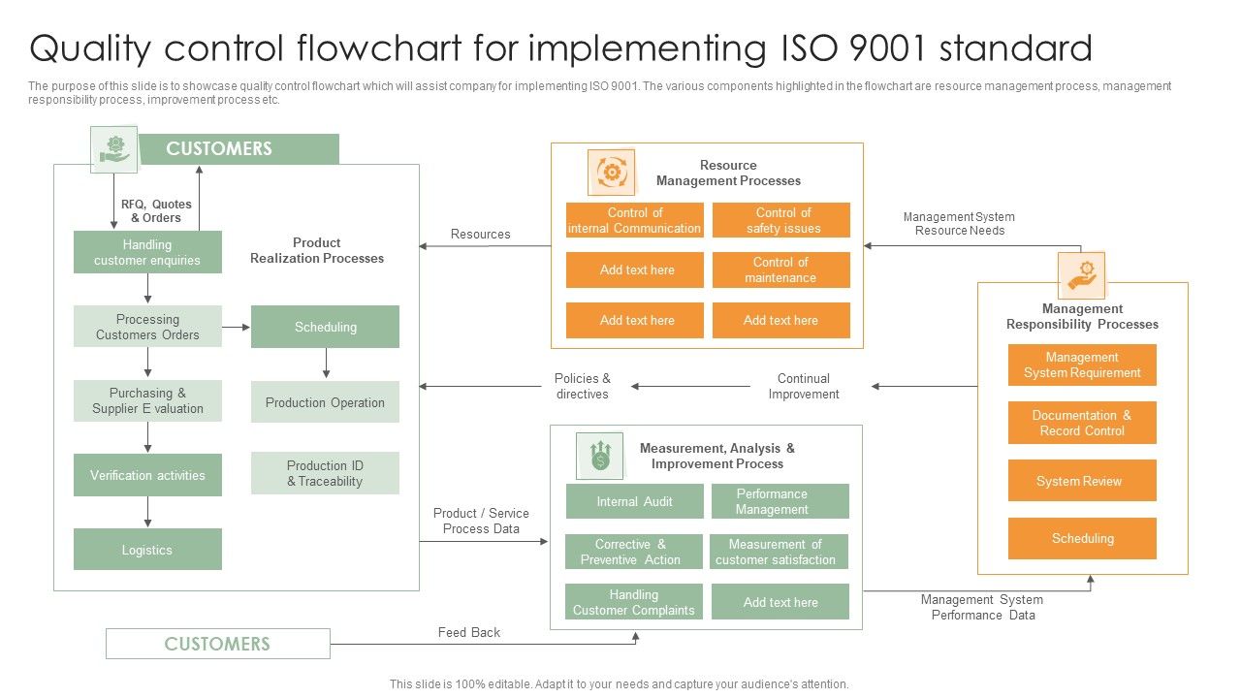Viewport: 1241px width, 698px height.
Task: Select Product / Service Process Data label
Action: pyautogui.click(x=481, y=521)
